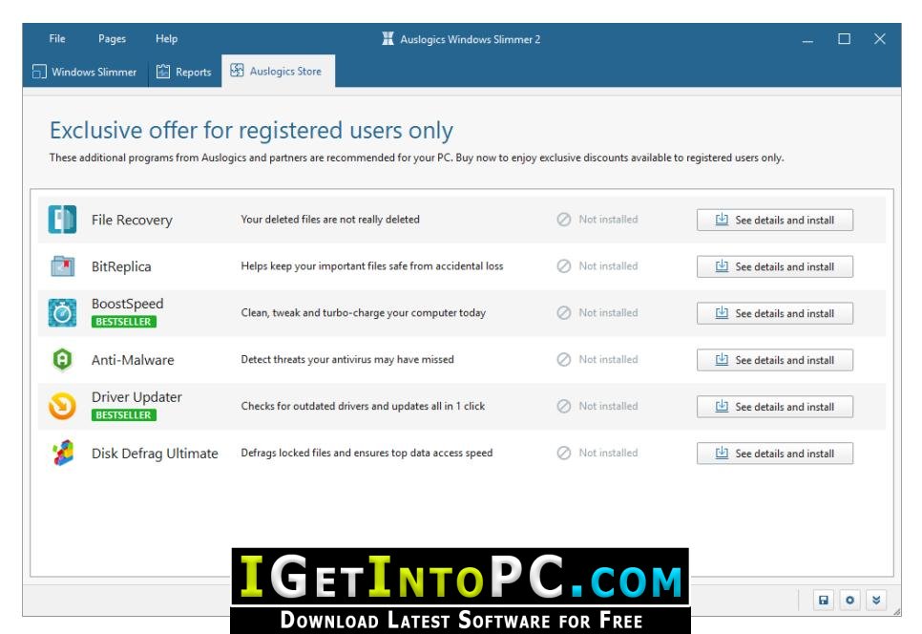The height and width of the screenshot is (634, 922).
Task: Click 'Clean, tweak and turbo-charge' description
Action: (x=364, y=313)
